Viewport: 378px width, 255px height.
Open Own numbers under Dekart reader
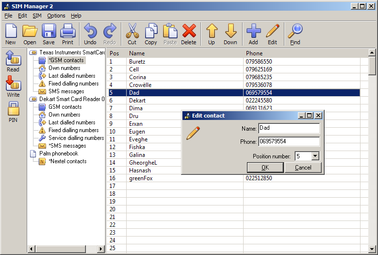click(x=65, y=115)
